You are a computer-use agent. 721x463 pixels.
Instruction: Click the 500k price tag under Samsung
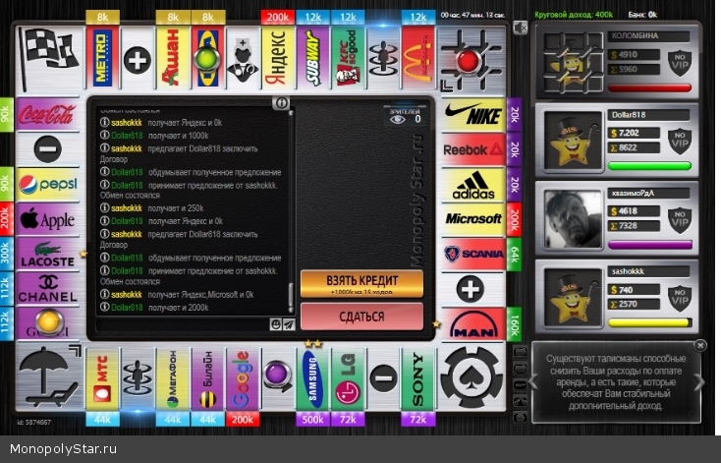[312, 420]
